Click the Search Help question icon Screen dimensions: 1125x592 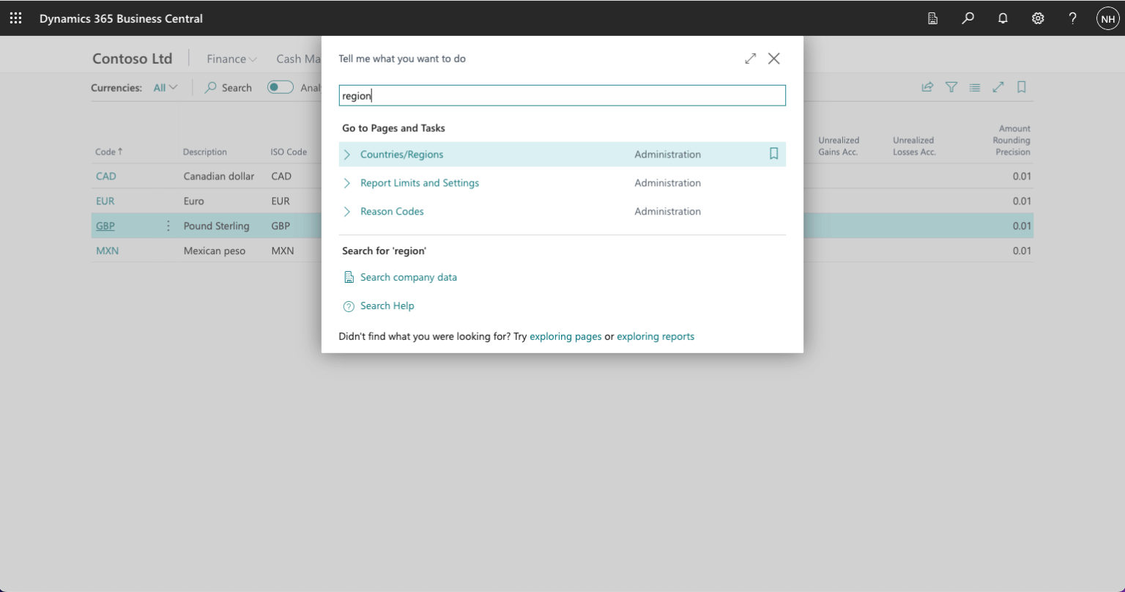[x=349, y=306]
